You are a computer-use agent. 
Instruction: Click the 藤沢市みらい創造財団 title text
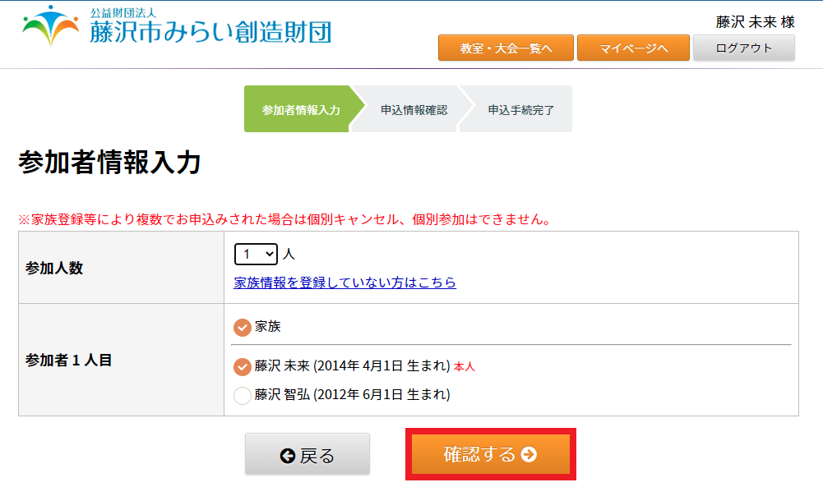210,33
